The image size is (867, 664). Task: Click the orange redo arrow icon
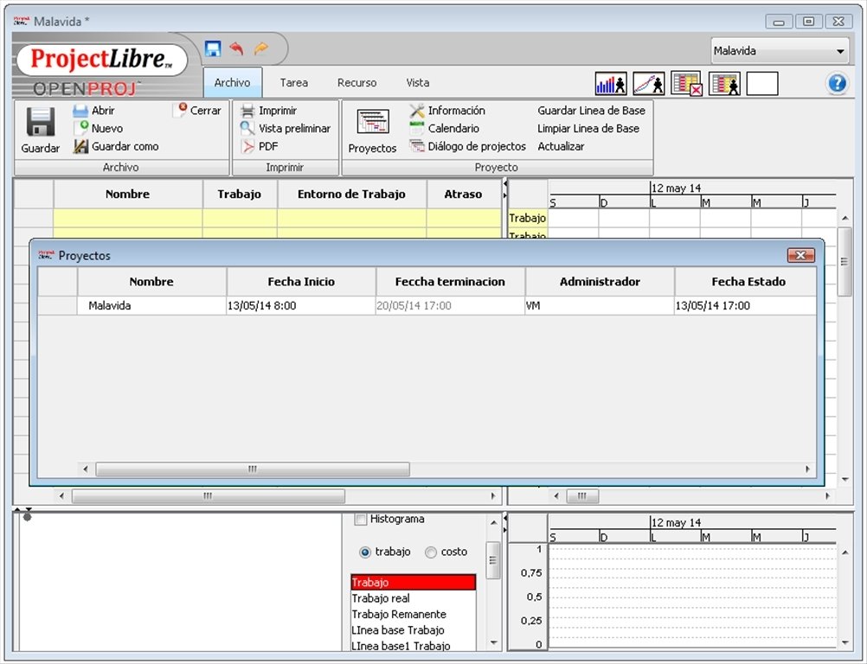coord(261,48)
